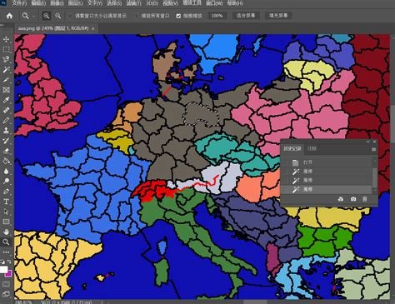Select the Crop tool
Screen dimensions: 395x304
(6, 80)
